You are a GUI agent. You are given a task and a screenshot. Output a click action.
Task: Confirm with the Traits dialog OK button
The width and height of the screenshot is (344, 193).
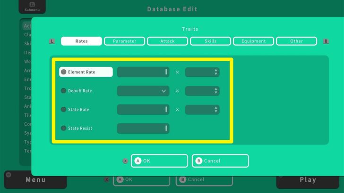[160, 161]
